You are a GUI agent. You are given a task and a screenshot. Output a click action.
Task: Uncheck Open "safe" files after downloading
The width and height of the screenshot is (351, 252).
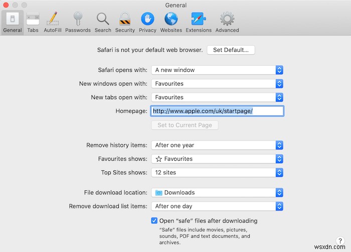(154, 221)
